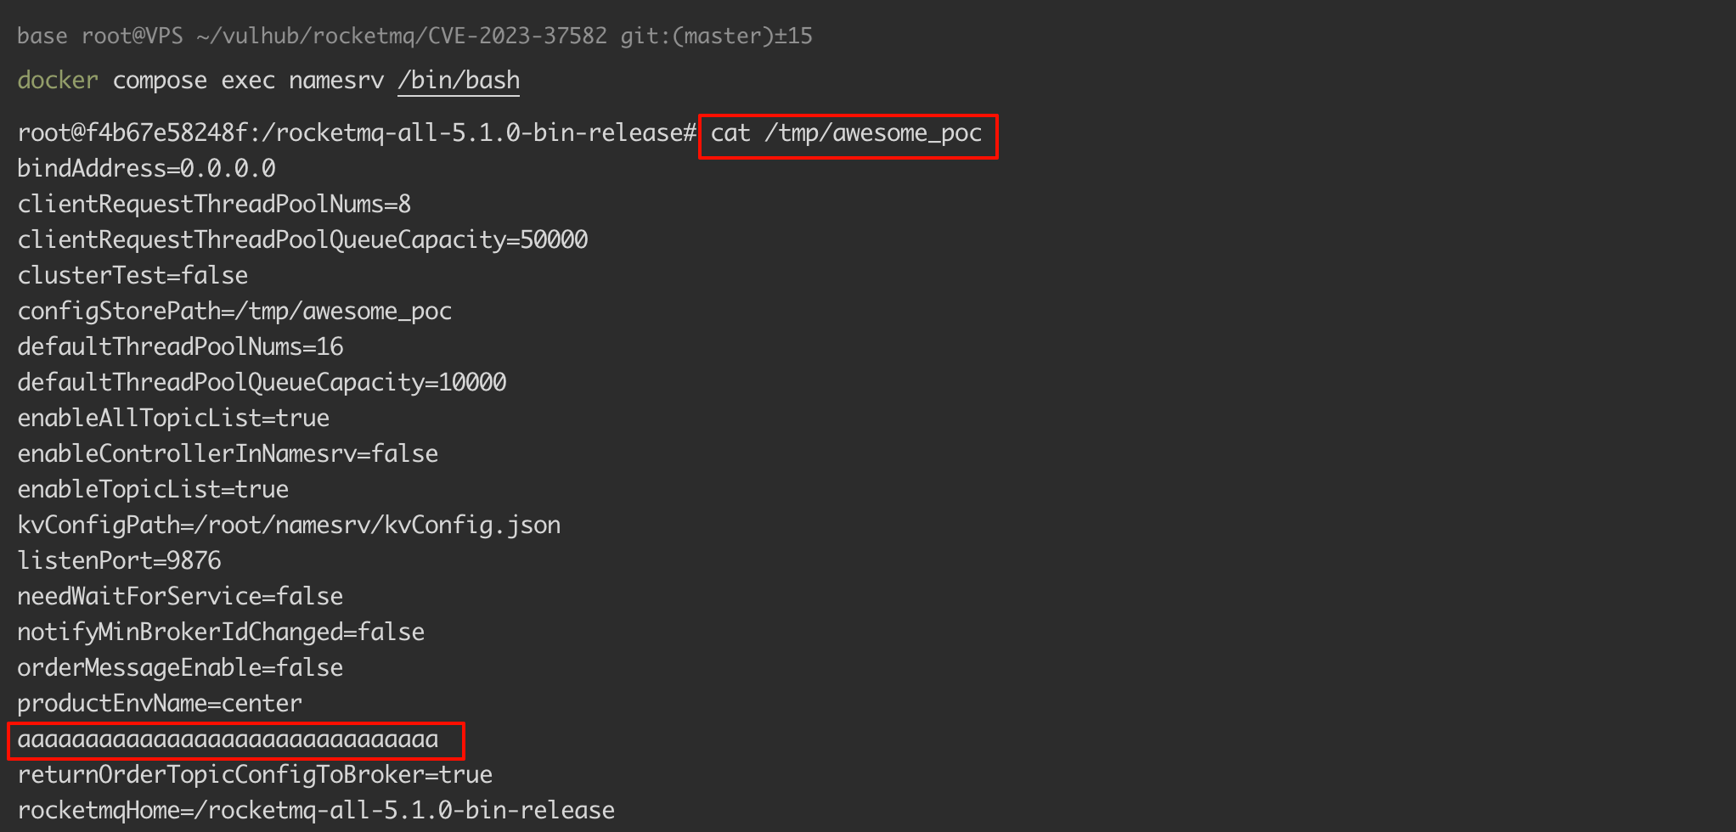Screen dimensions: 1736x832
Task: Click the bindAddress=0.0.0.0 line
Action: (146, 169)
